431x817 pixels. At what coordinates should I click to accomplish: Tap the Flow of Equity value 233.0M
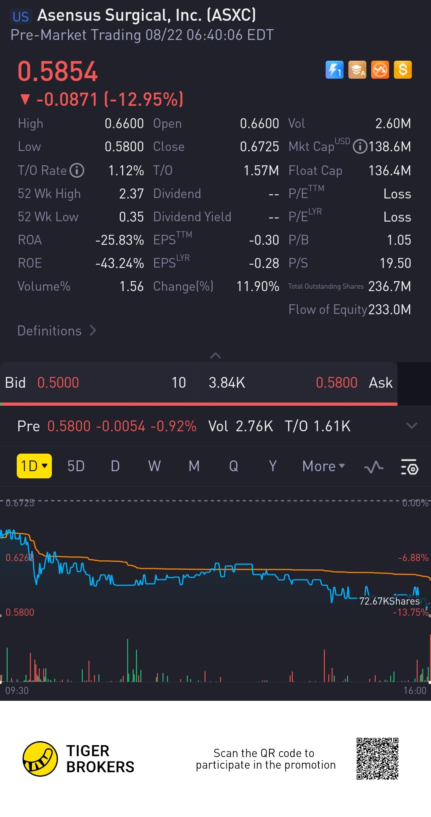click(x=390, y=309)
